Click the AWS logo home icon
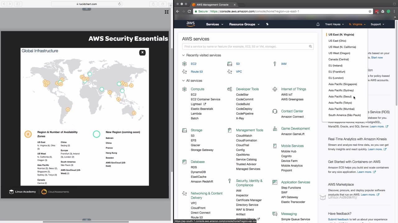 pos(191,24)
